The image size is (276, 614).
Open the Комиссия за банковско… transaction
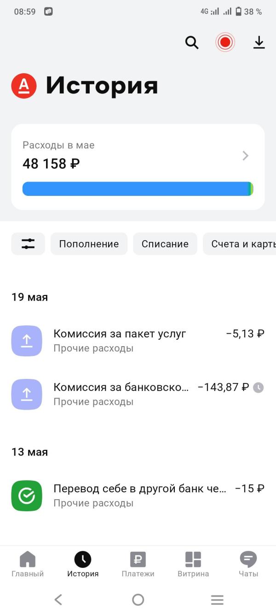138,394
